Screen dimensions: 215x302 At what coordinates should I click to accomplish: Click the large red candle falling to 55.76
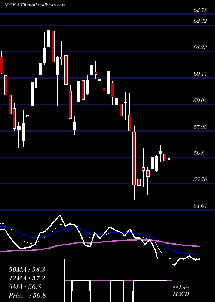(134, 158)
